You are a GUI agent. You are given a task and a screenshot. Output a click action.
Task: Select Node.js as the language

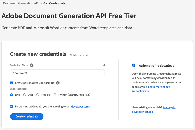click(x=38, y=95)
